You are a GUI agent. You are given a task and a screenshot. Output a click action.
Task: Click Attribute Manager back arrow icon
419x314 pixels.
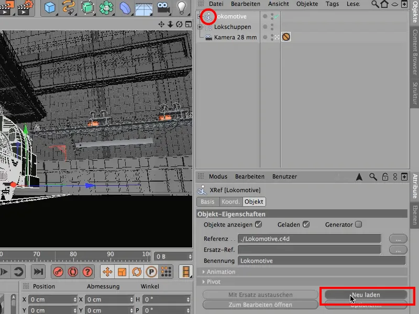pyautogui.click(x=359, y=176)
